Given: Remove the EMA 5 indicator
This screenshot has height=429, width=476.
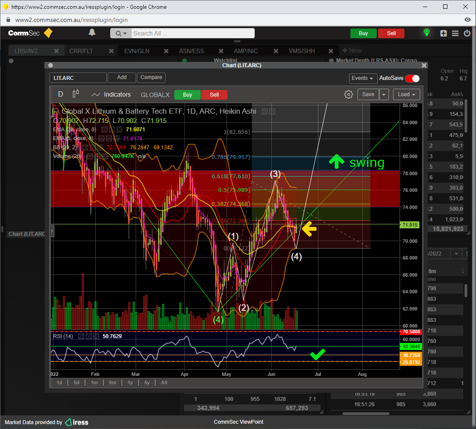Looking at the screenshot, I should point(116,139).
